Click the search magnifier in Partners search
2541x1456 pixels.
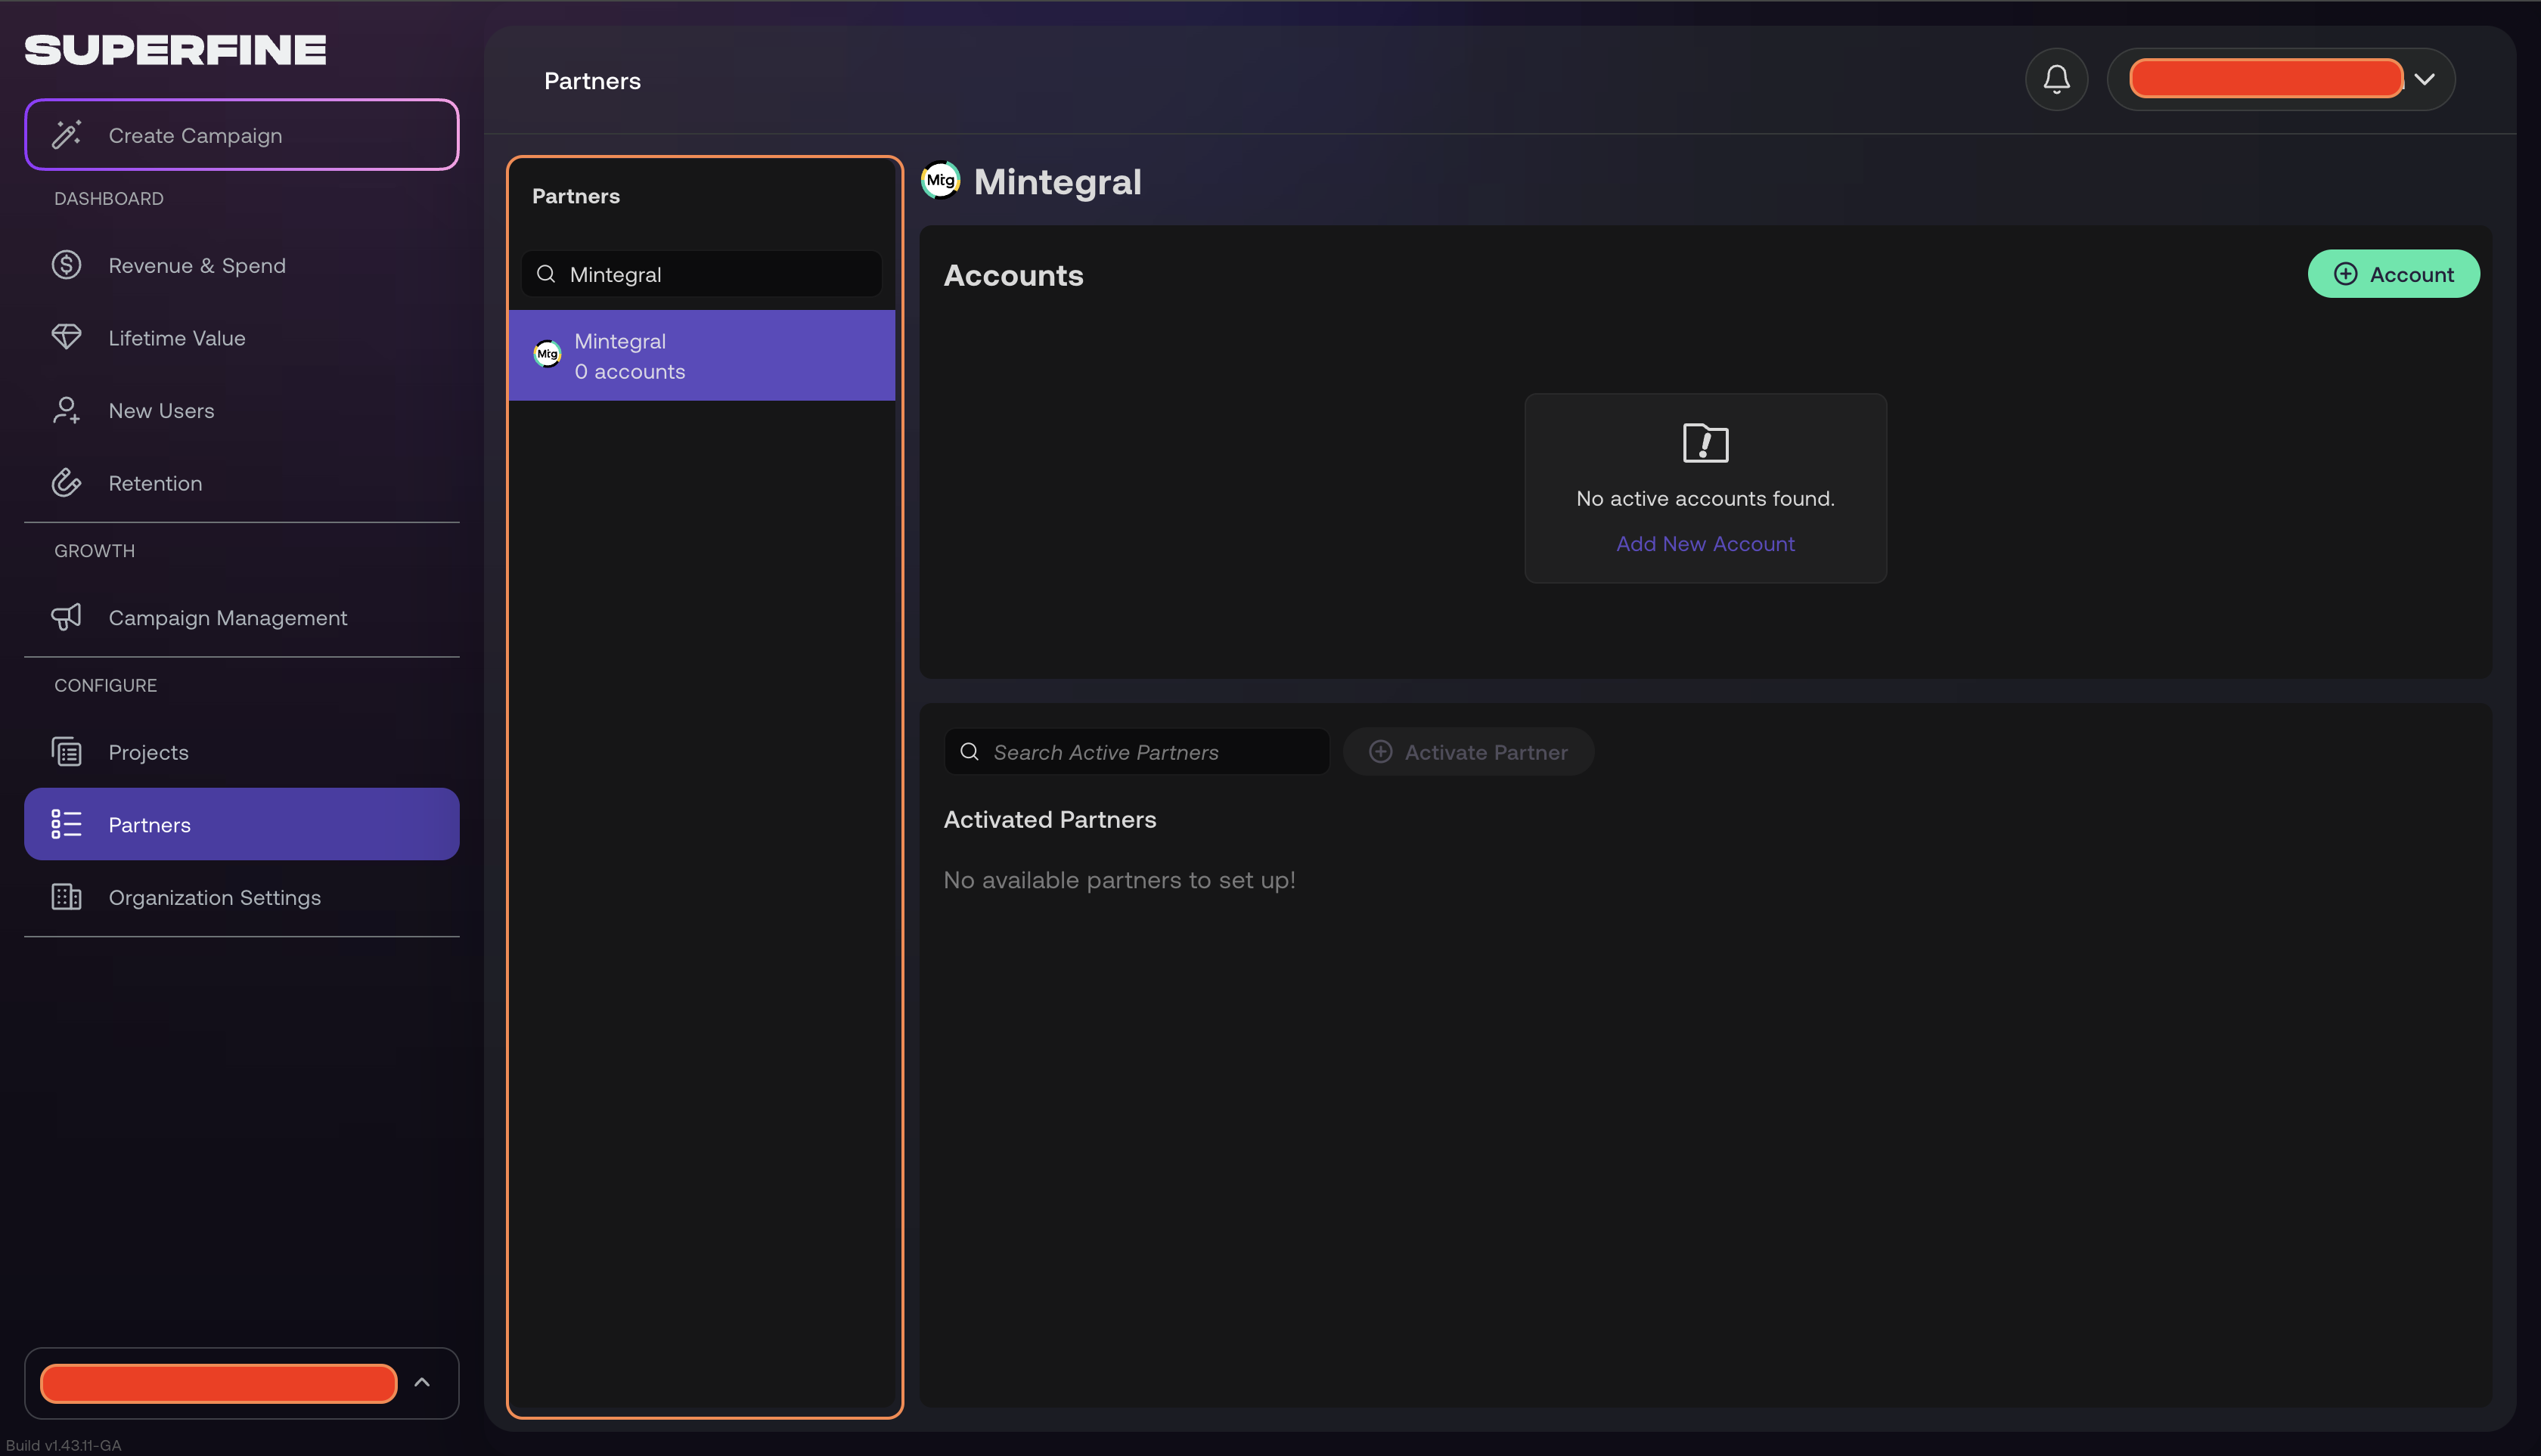pos(546,274)
